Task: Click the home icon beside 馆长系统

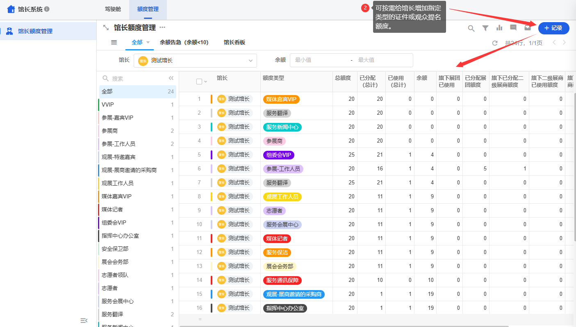Action: point(11,9)
